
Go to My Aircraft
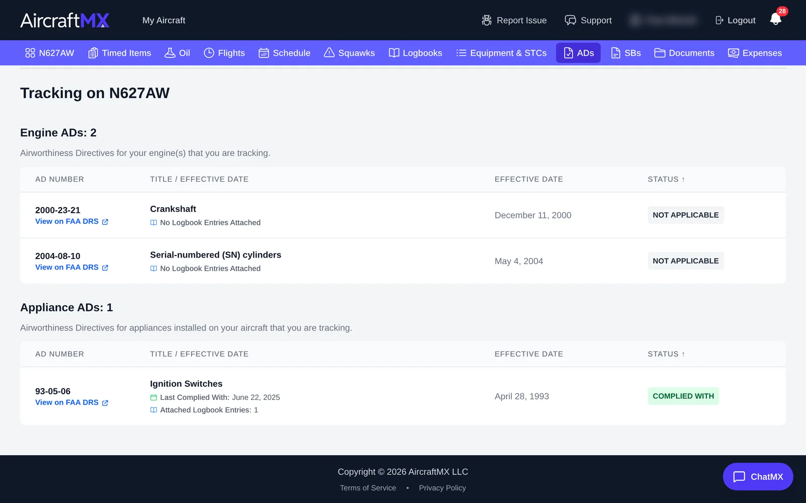(x=164, y=20)
